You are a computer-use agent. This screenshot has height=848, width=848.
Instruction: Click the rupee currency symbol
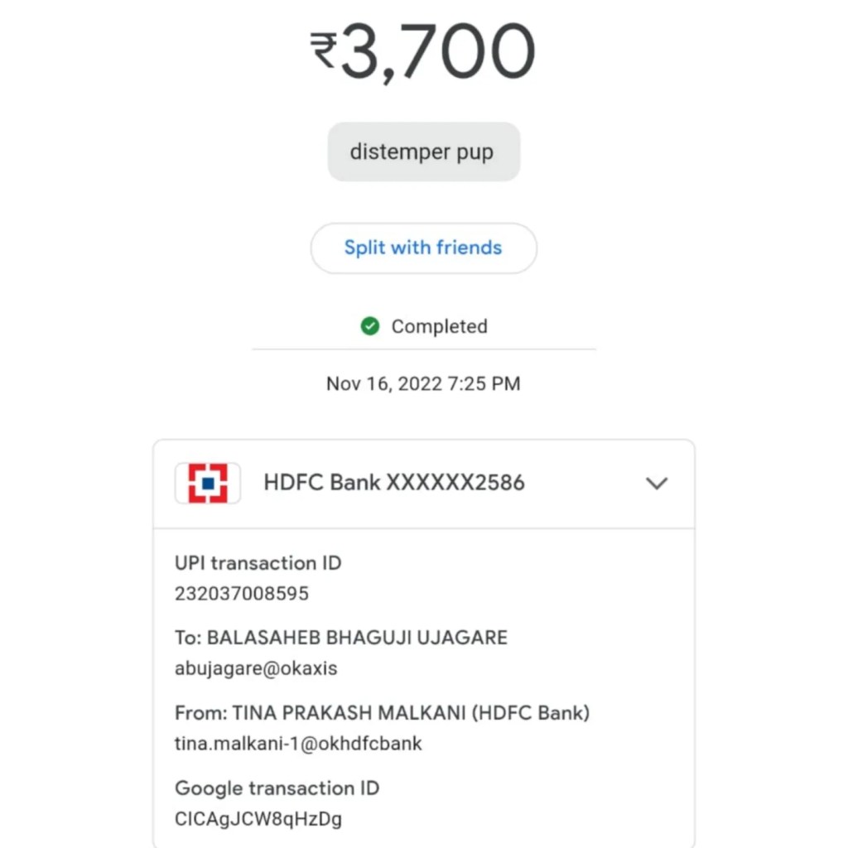click(323, 50)
